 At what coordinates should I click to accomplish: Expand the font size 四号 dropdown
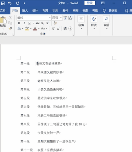pyautogui.click(x=61, y=18)
